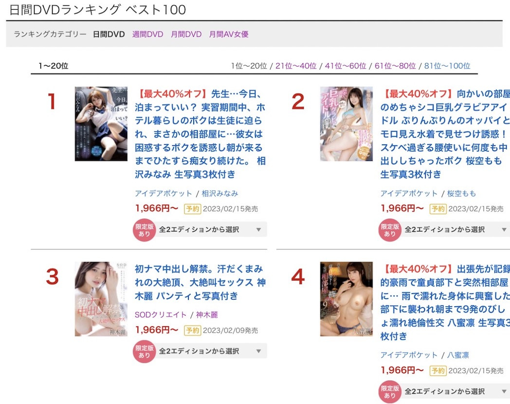Click the SODクリエイト maker link

pyautogui.click(x=161, y=315)
